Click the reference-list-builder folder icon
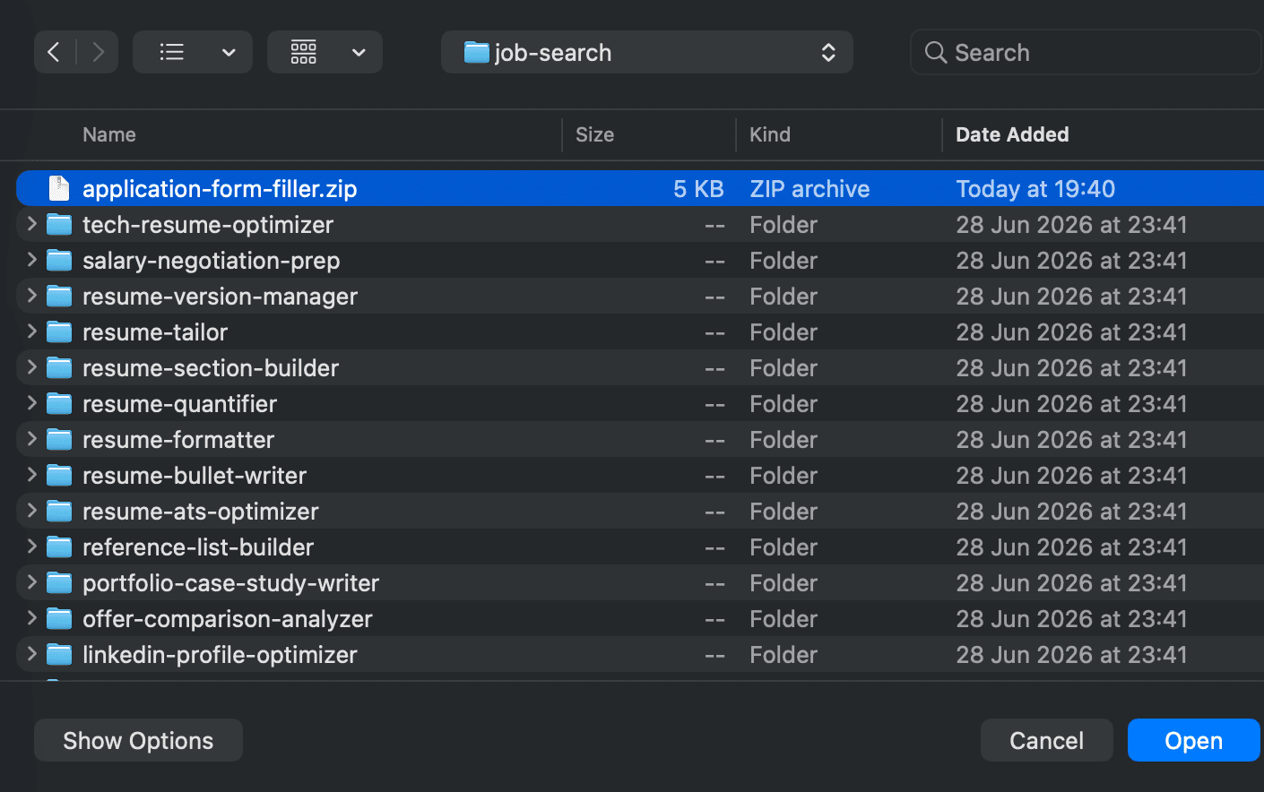 coord(59,547)
